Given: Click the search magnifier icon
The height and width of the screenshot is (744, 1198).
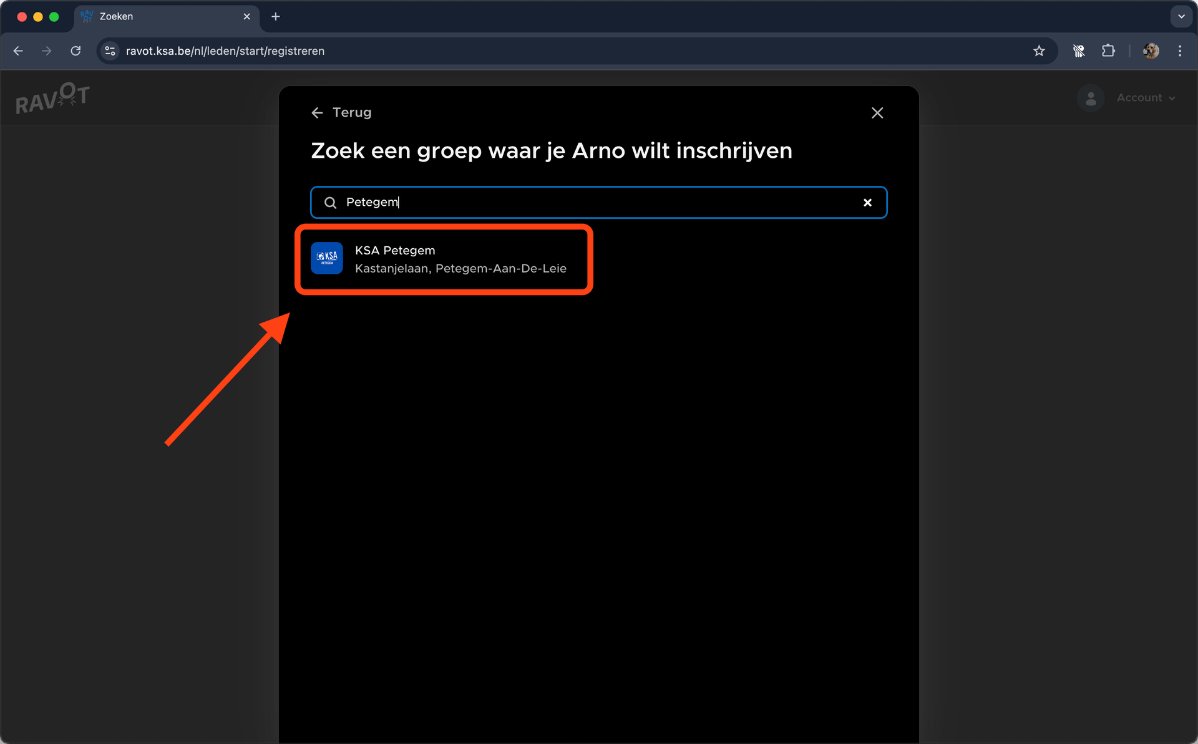Looking at the screenshot, I should coord(330,203).
